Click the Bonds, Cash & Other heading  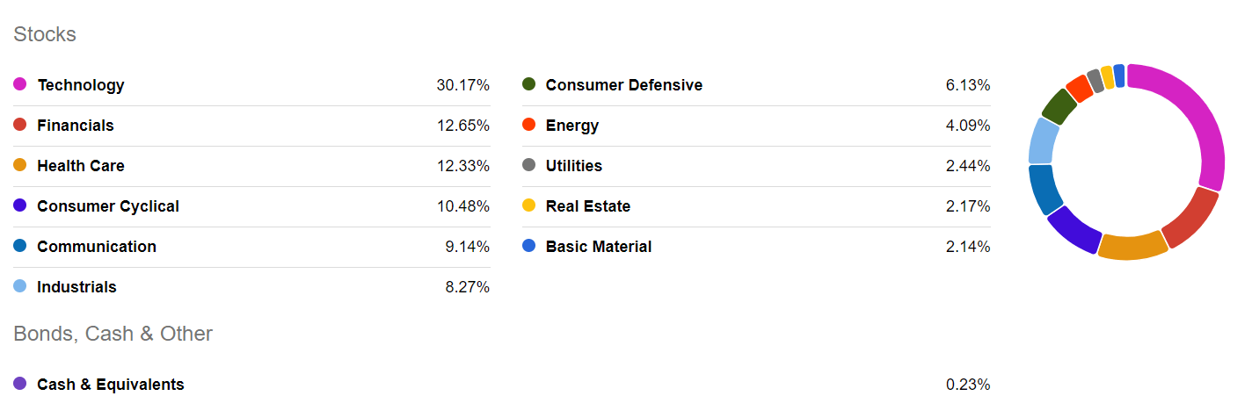pos(113,334)
